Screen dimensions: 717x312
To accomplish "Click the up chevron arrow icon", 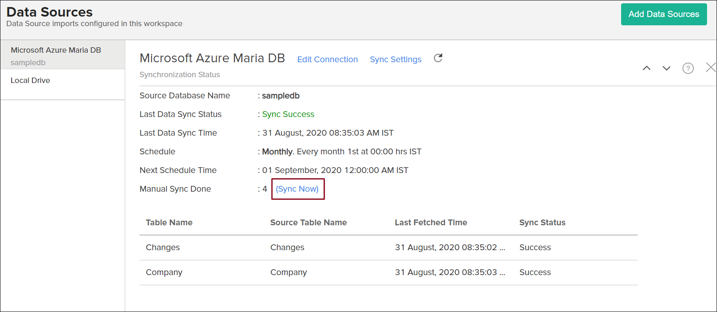I will [646, 68].
